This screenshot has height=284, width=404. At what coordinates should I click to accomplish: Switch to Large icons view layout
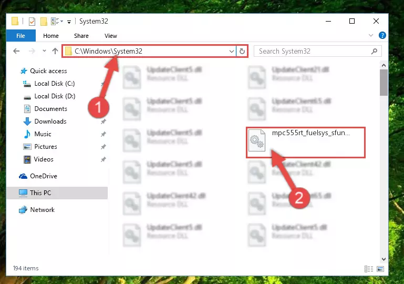(x=380, y=269)
